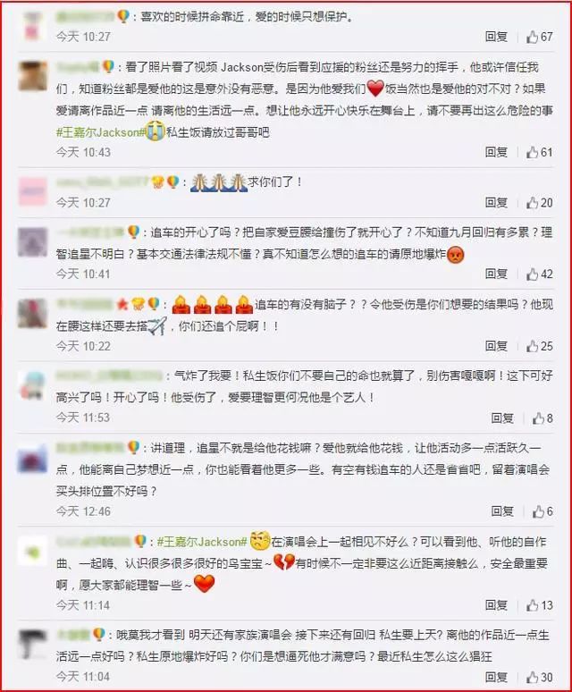Like the comment with 67 likes

coord(539,37)
